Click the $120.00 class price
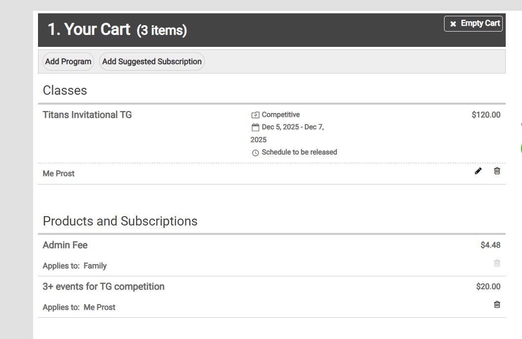This screenshot has width=522, height=339. (x=485, y=115)
